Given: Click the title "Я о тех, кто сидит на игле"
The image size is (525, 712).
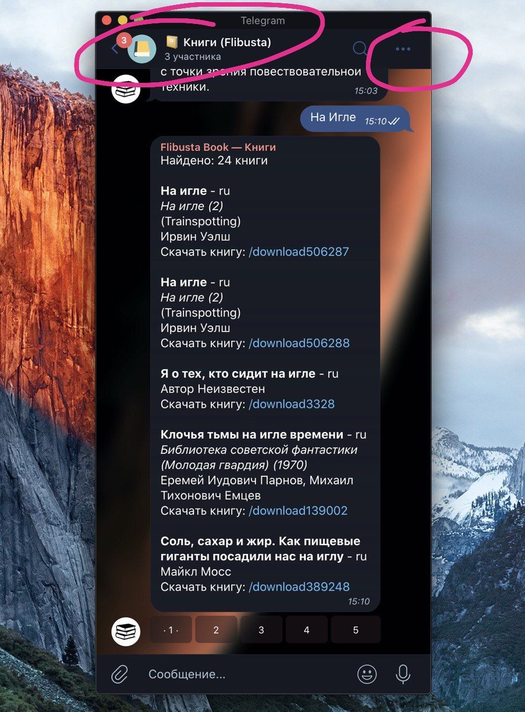Looking at the screenshot, I should click(238, 374).
